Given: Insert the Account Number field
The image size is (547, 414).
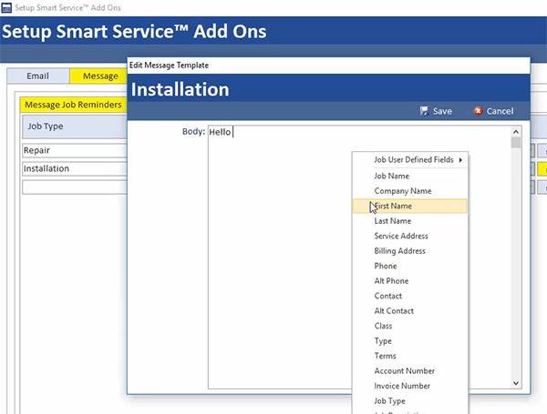Looking at the screenshot, I should coord(410,370).
